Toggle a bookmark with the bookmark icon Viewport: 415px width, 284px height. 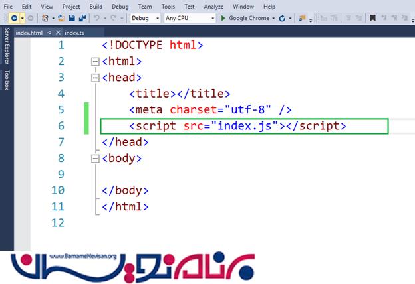(302, 19)
